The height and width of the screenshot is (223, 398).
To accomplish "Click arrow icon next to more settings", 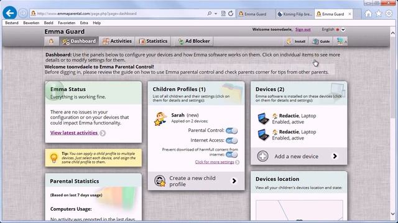I will point(237,162).
